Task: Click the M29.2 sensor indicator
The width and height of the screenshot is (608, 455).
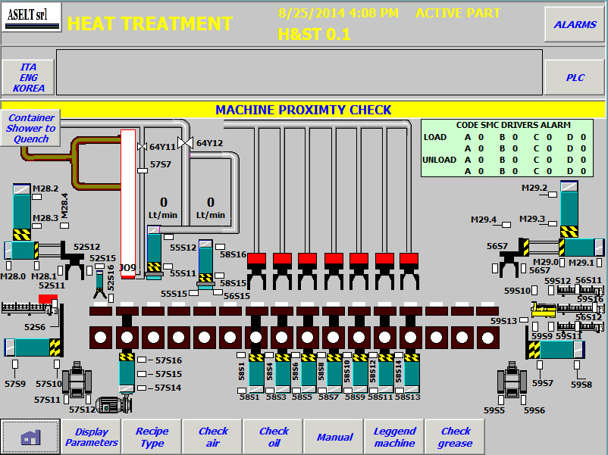Action: [x=553, y=195]
